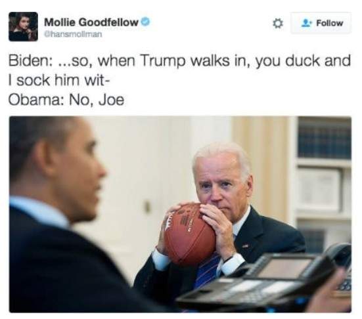
Task: Open the attached Oval Office photo
Action: tap(180, 214)
